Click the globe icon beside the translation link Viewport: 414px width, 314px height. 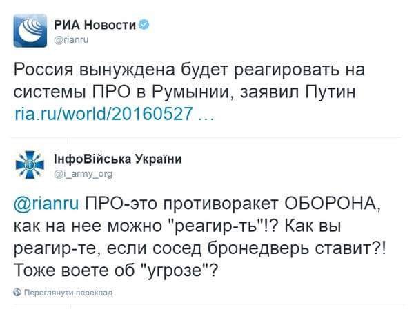(x=17, y=293)
